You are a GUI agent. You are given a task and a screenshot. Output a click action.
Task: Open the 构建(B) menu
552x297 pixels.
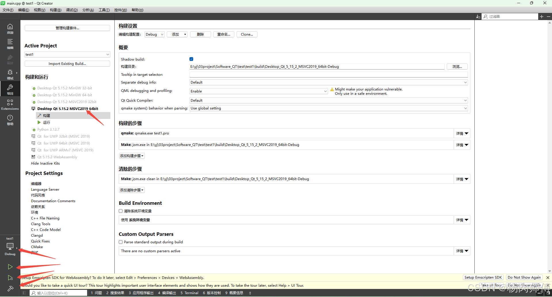coord(55,10)
